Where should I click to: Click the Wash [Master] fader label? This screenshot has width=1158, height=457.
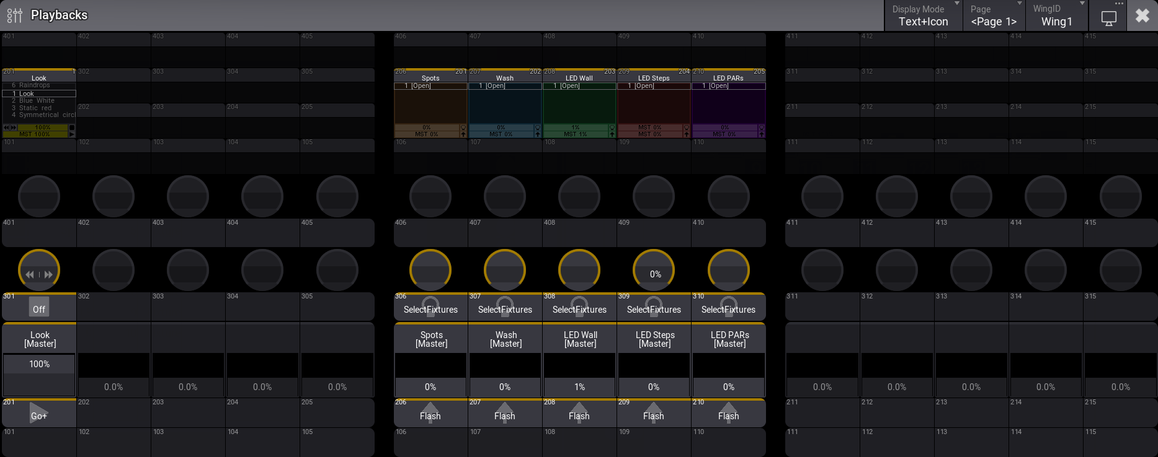(506, 339)
